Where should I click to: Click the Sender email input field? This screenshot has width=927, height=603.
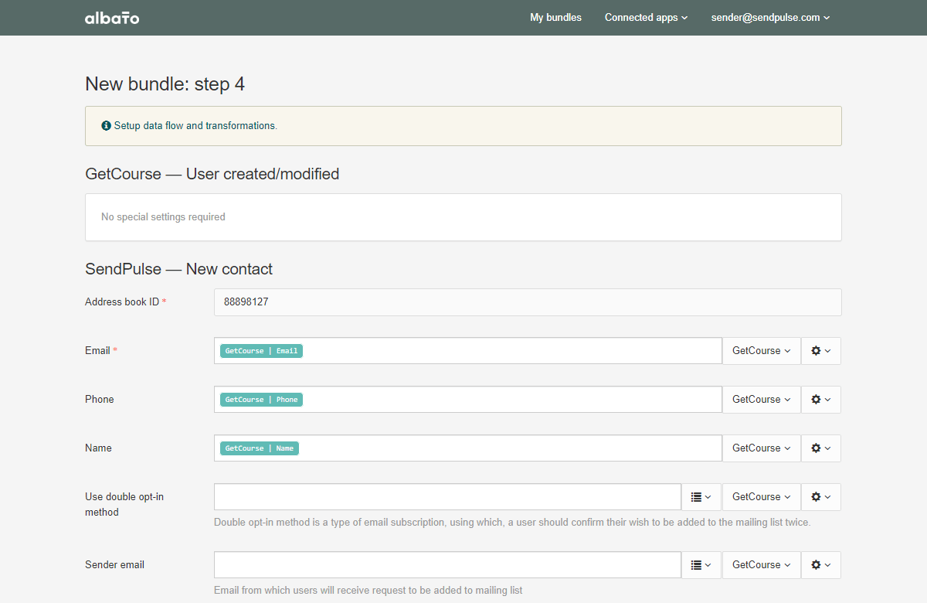coord(447,565)
